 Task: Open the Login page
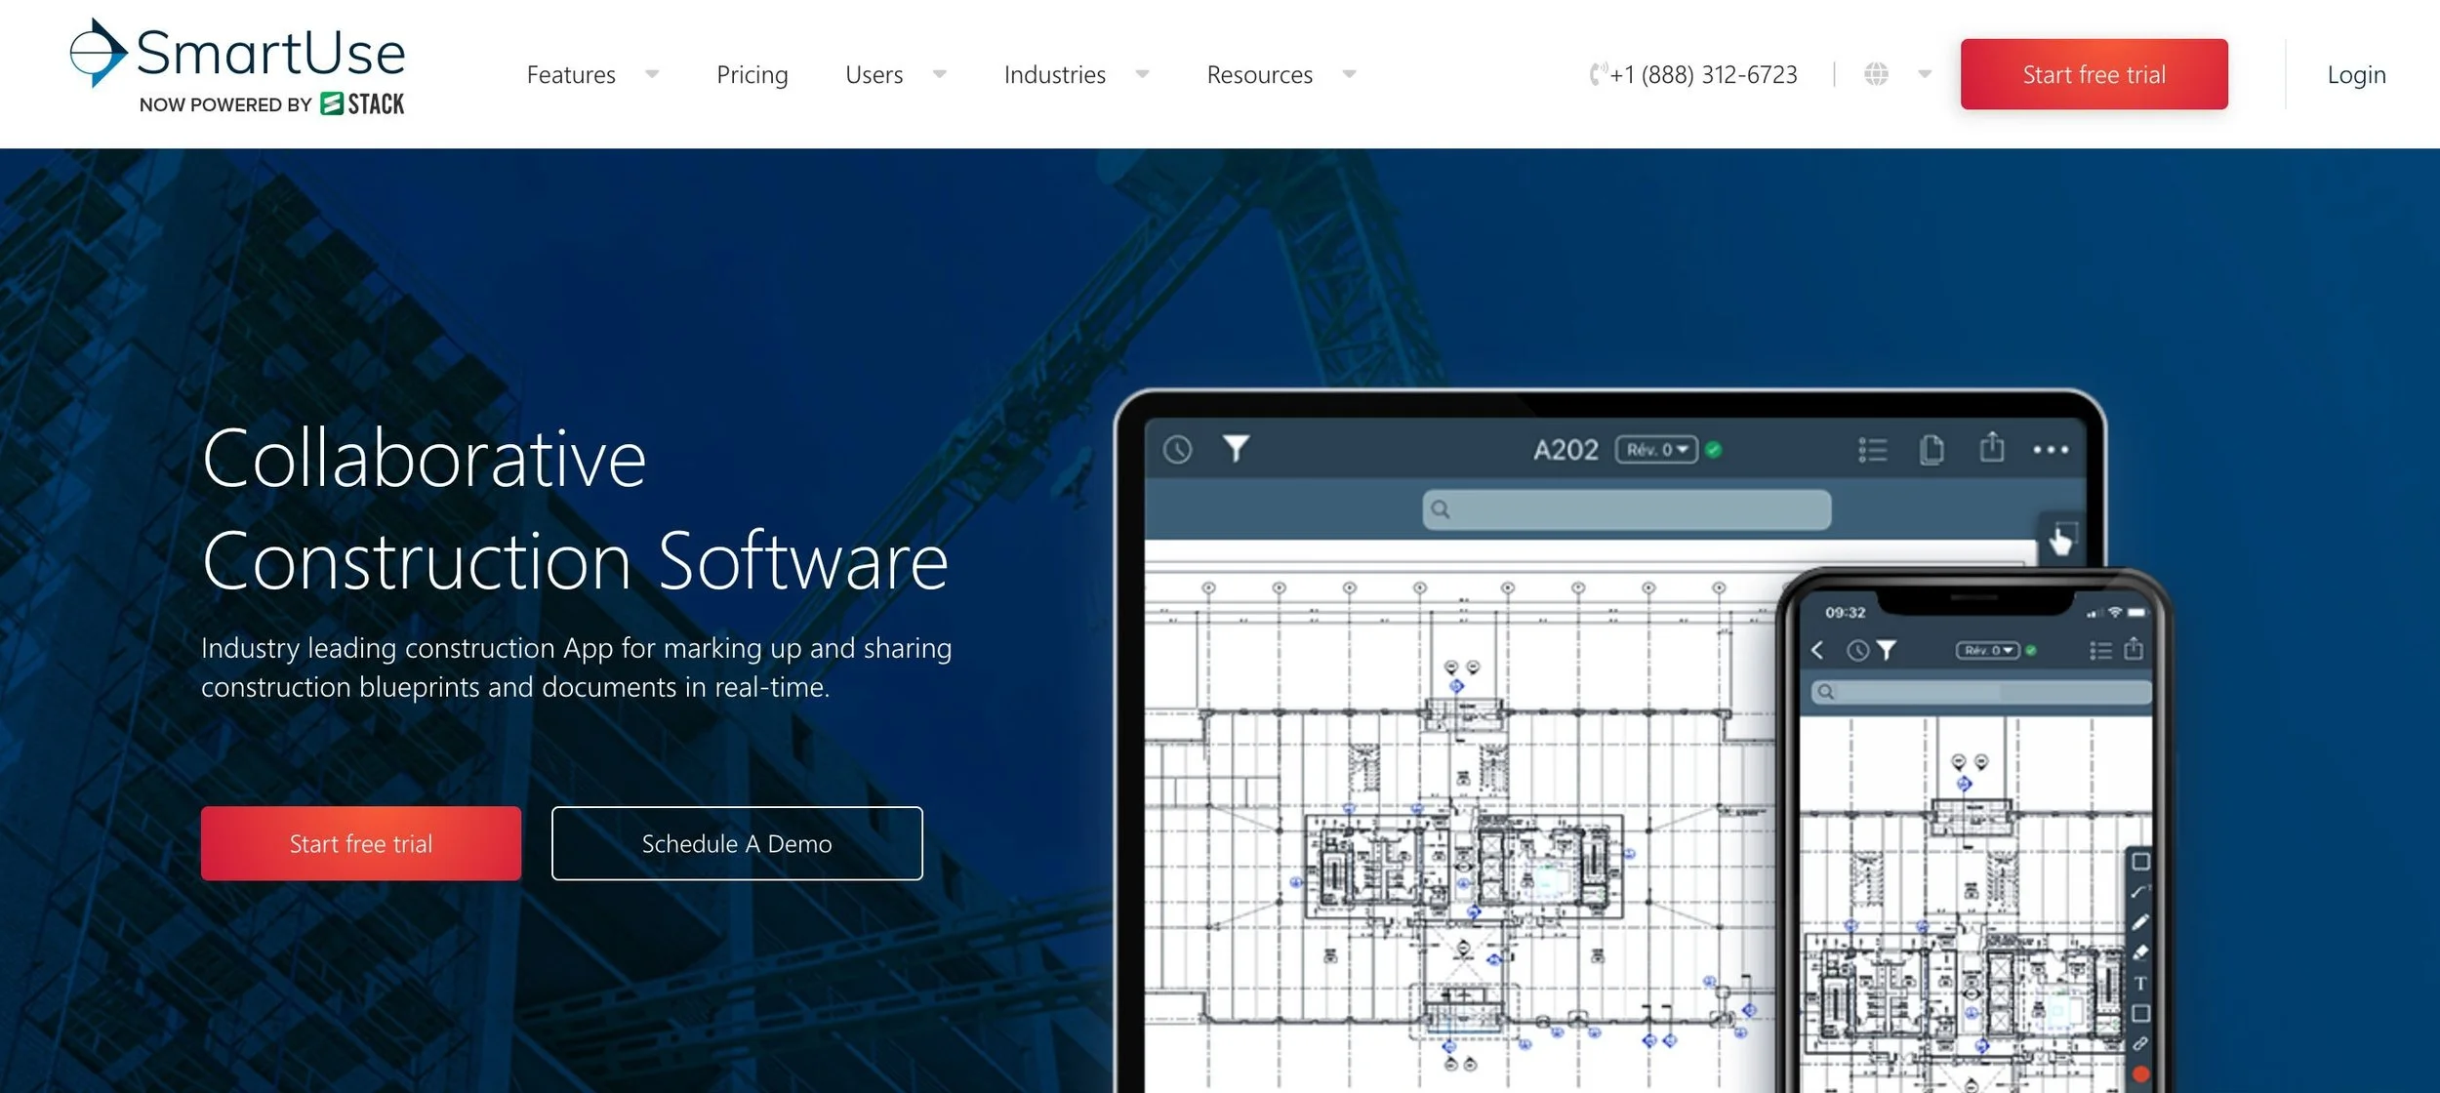2356,74
